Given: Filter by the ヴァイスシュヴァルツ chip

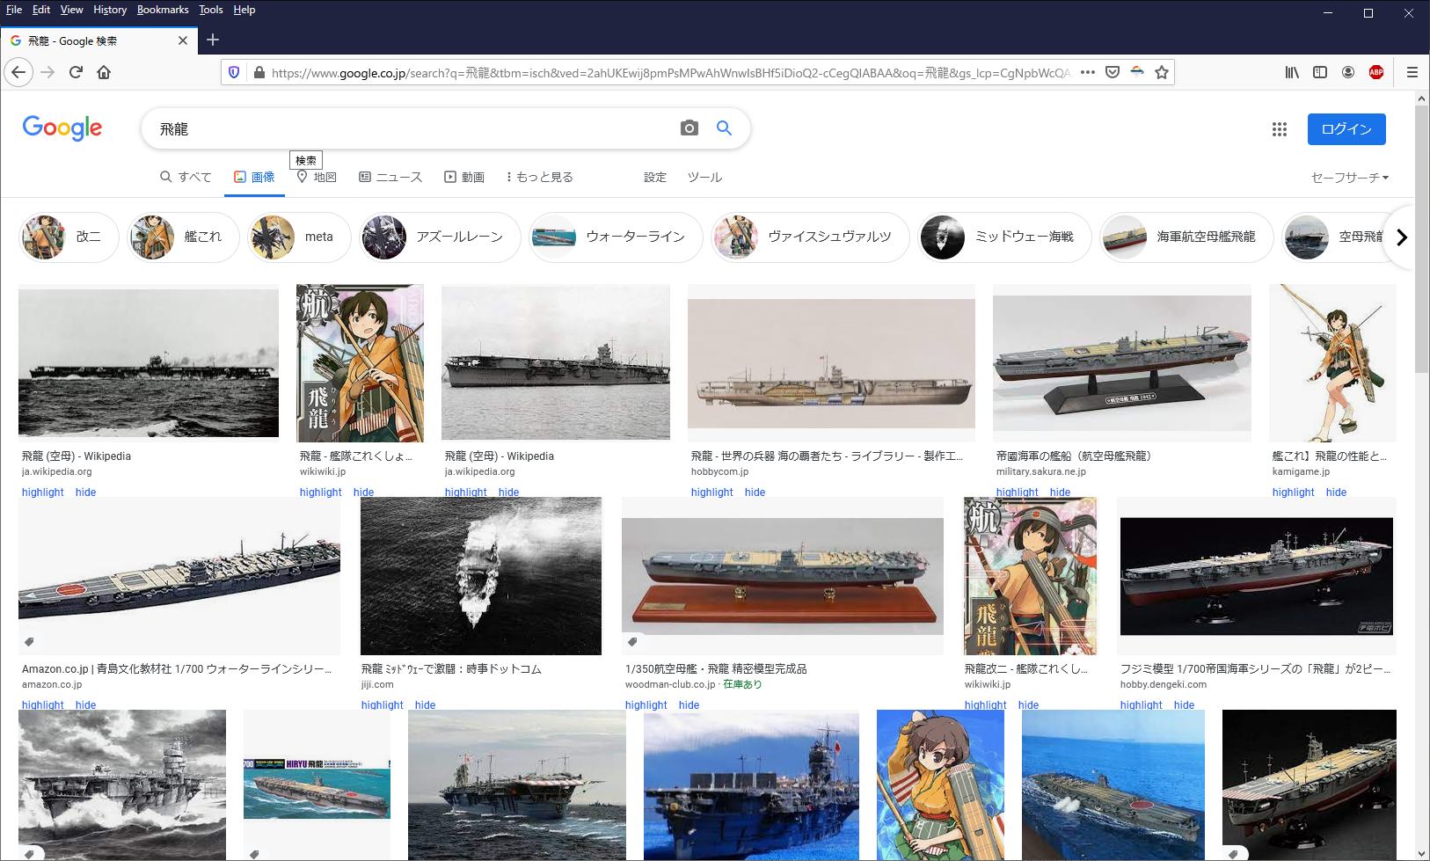Looking at the screenshot, I should [810, 237].
